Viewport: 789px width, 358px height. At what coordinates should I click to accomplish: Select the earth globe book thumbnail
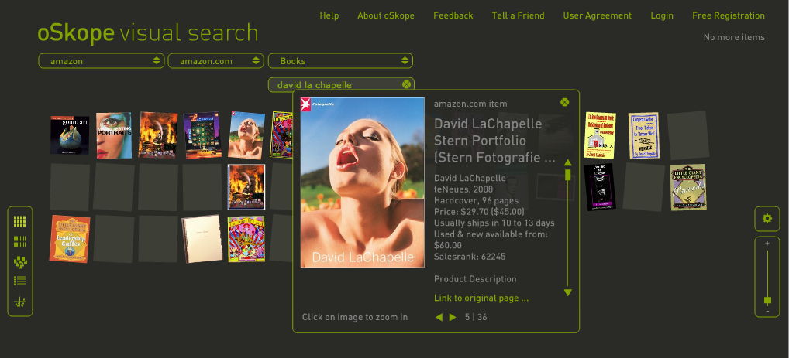(x=70, y=135)
